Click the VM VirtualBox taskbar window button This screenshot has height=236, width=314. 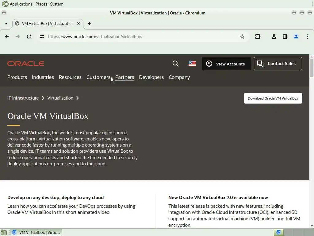pyautogui.click(x=36, y=232)
